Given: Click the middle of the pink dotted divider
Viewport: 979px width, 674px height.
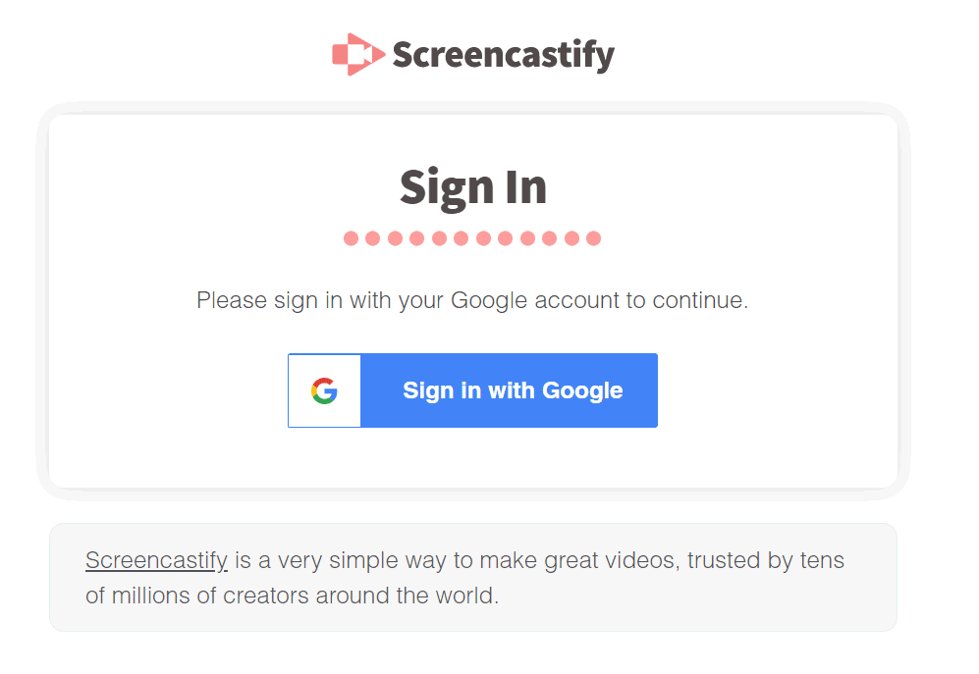Looking at the screenshot, I should pyautogui.click(x=472, y=238).
